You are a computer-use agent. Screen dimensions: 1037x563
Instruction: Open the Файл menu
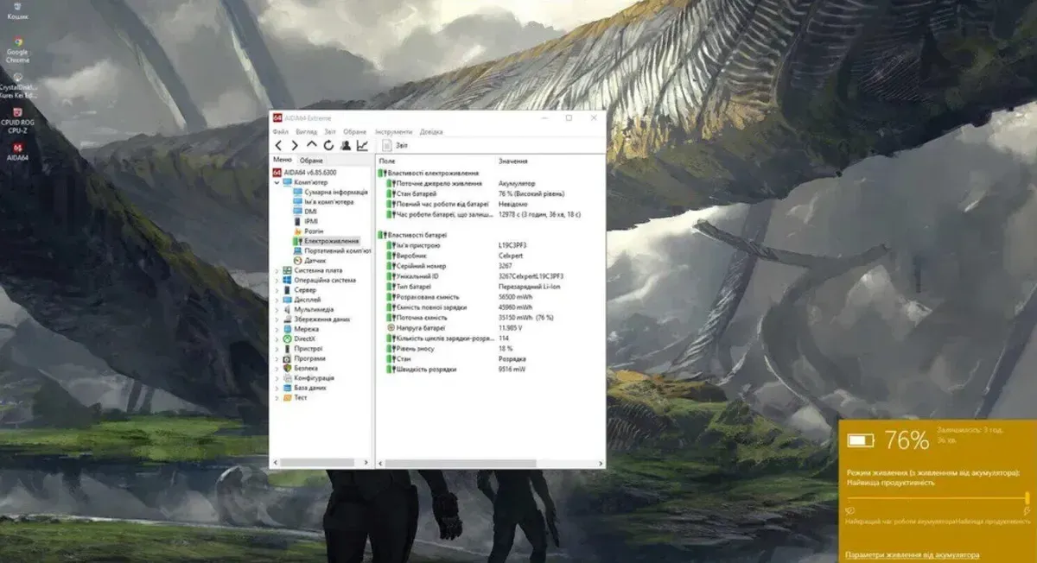280,132
